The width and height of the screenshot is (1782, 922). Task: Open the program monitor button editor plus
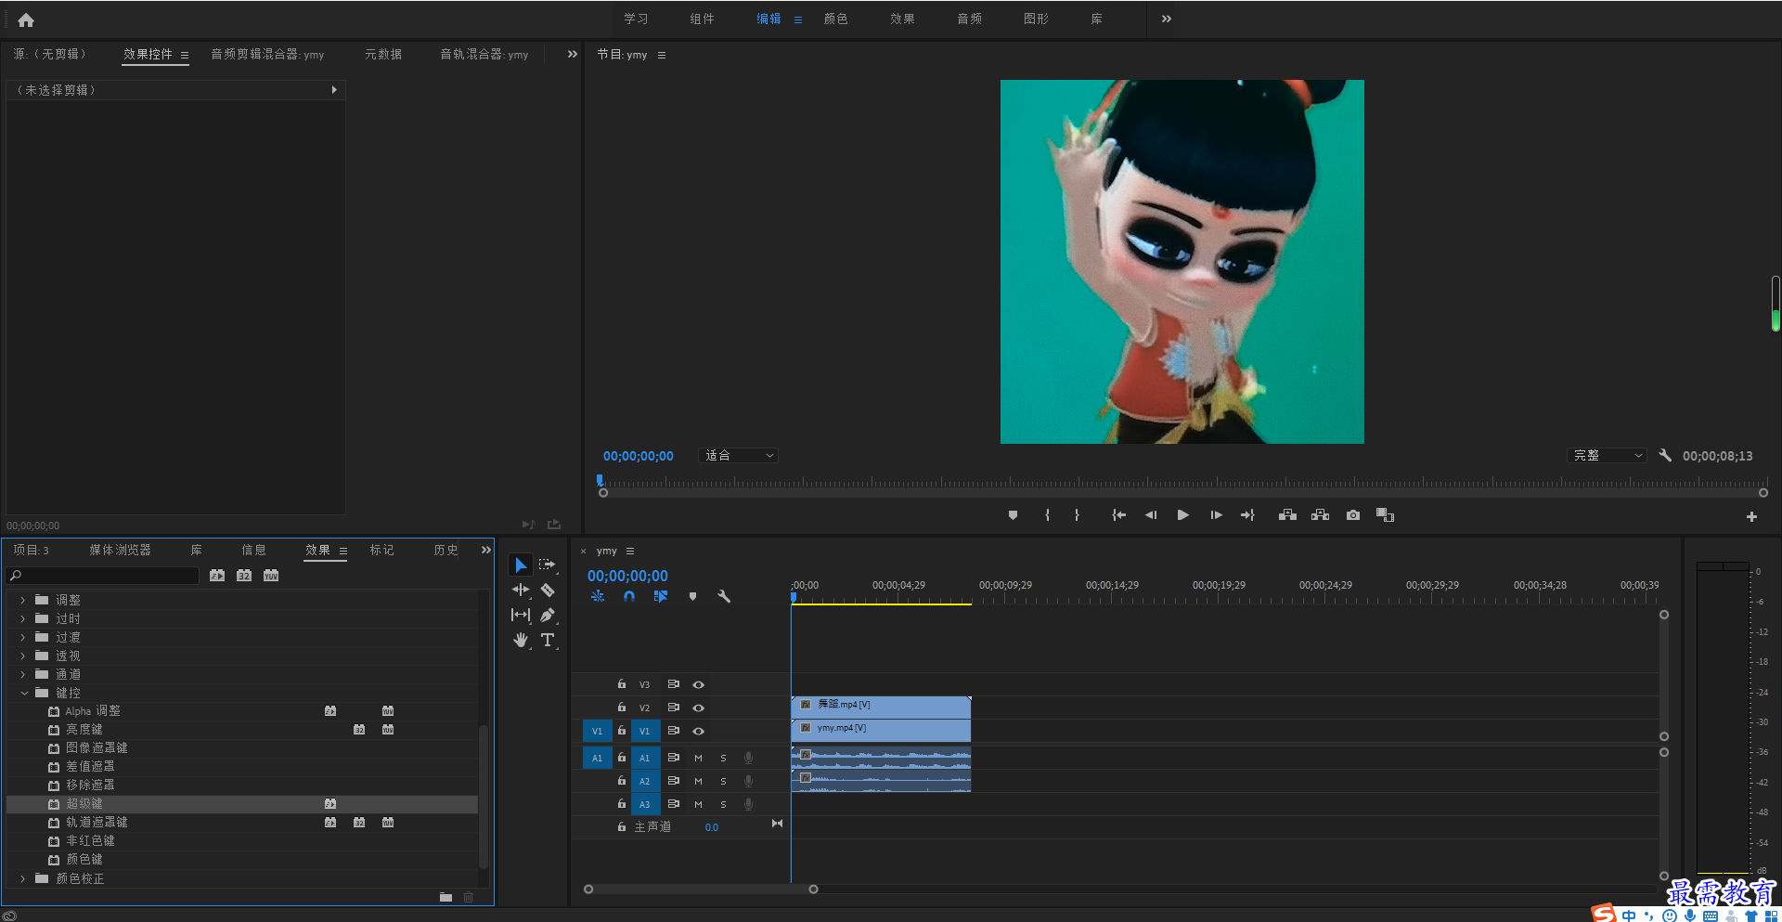[1751, 516]
